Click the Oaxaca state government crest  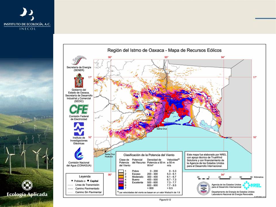coord(79,80)
